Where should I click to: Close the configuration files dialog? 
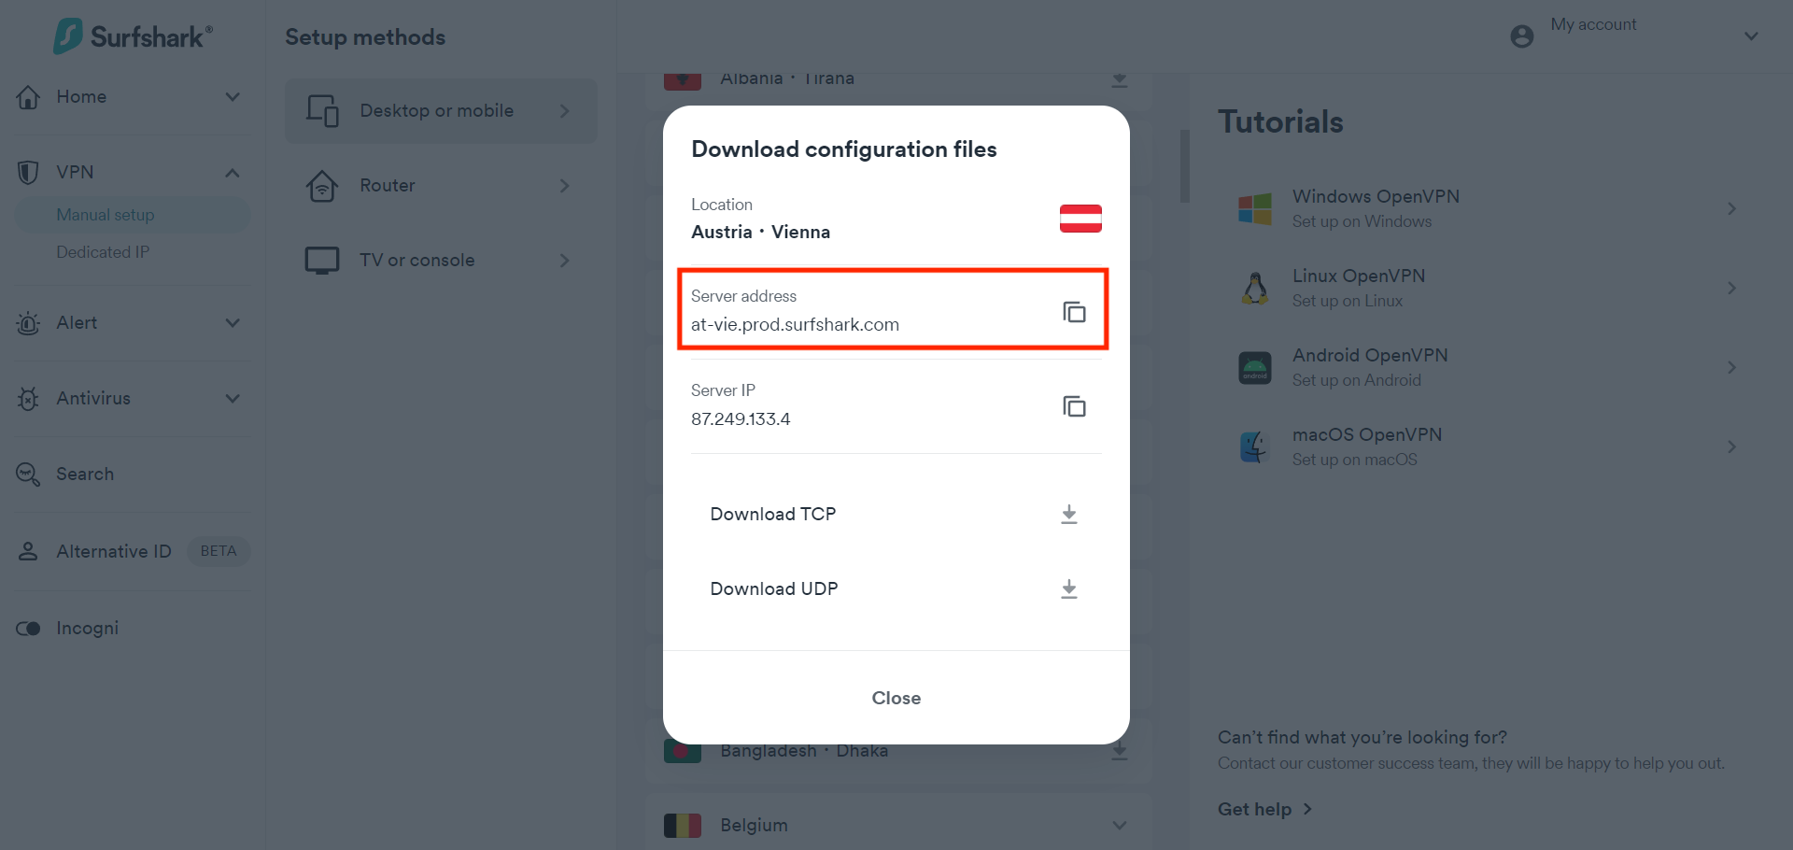(x=896, y=698)
